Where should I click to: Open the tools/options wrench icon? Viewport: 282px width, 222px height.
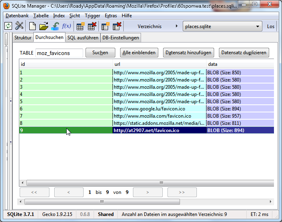click(19, 26)
